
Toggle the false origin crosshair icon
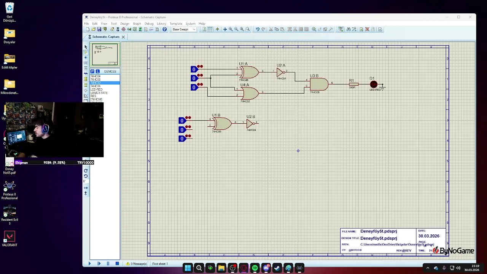pos(217,29)
